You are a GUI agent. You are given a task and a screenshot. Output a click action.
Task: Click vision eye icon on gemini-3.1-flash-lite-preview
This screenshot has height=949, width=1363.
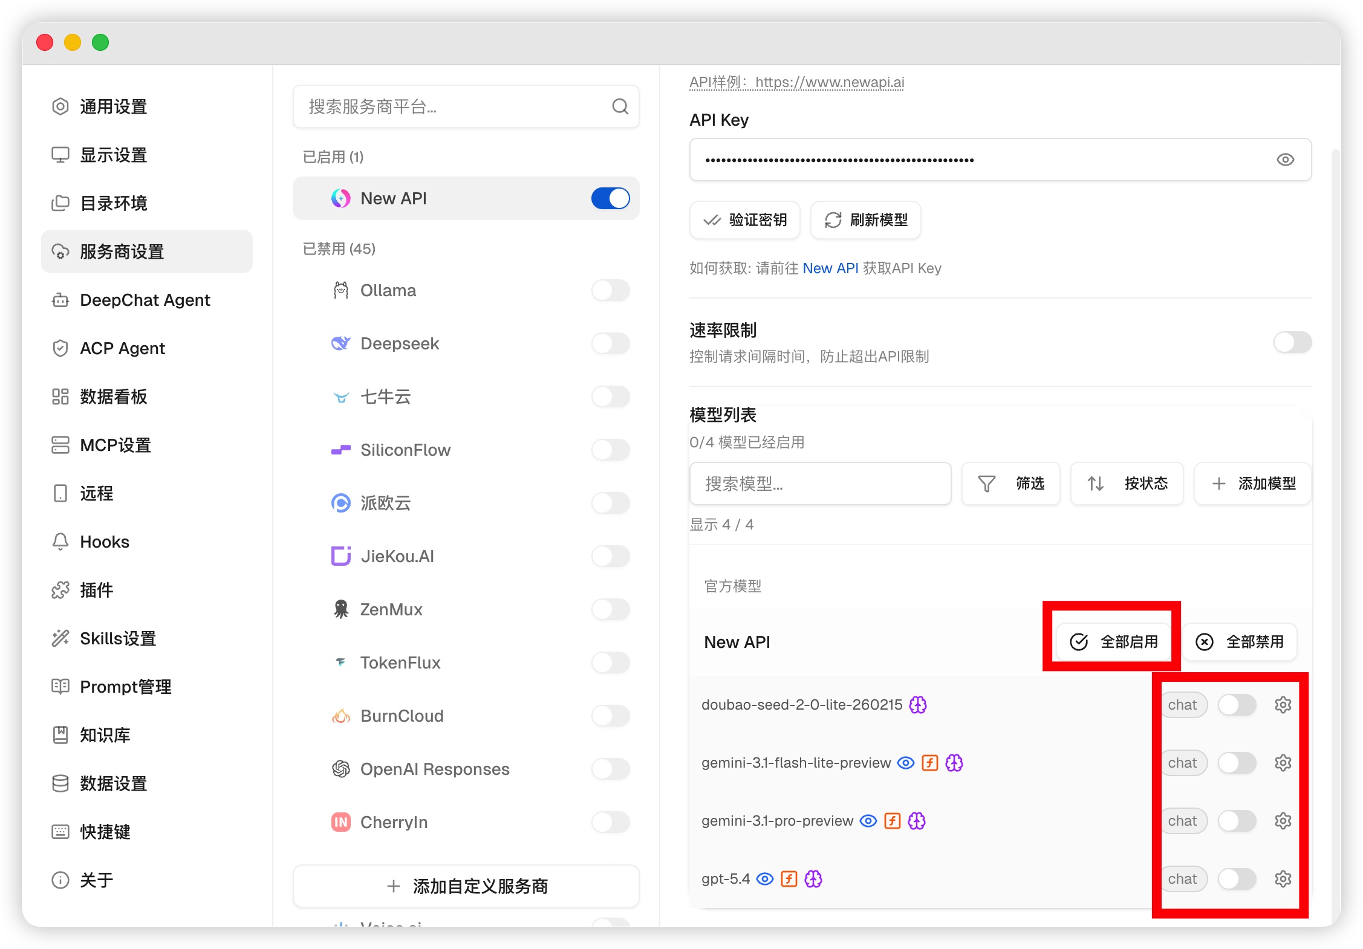point(905,763)
